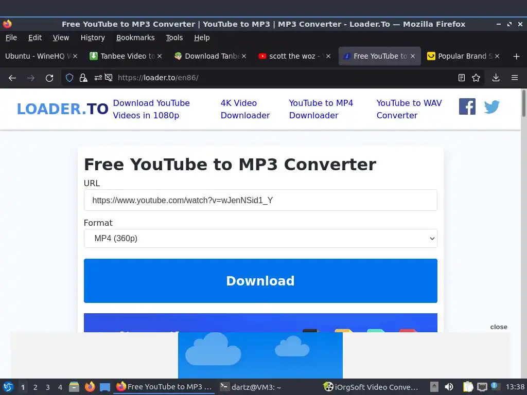Click the LOADER.TO logo

click(62, 109)
